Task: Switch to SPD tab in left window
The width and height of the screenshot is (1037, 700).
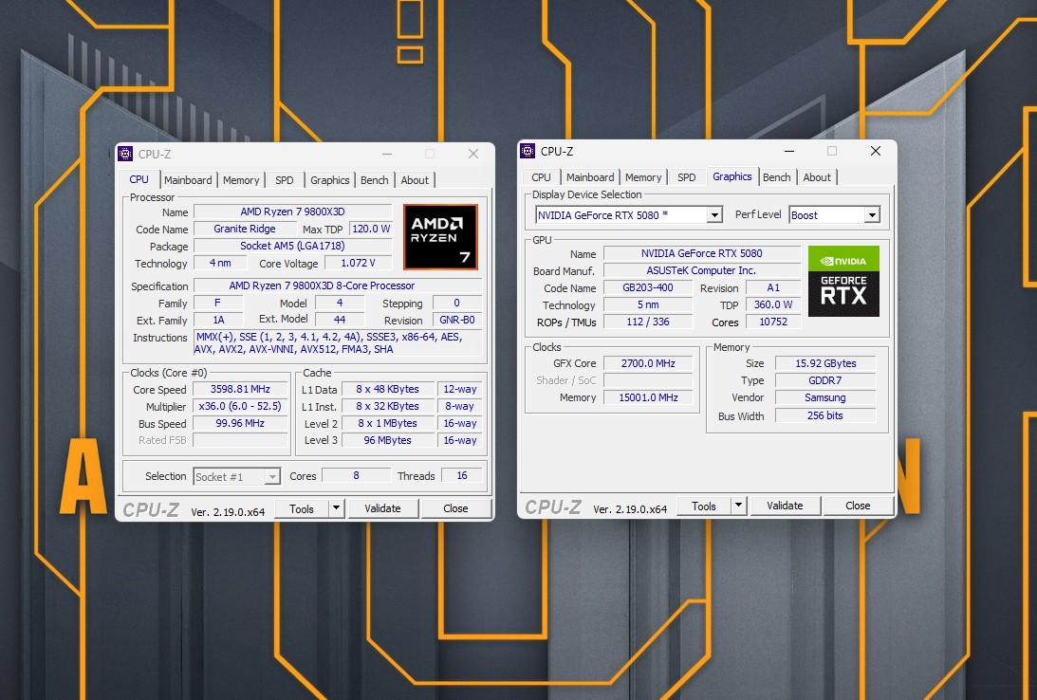Action: tap(285, 180)
